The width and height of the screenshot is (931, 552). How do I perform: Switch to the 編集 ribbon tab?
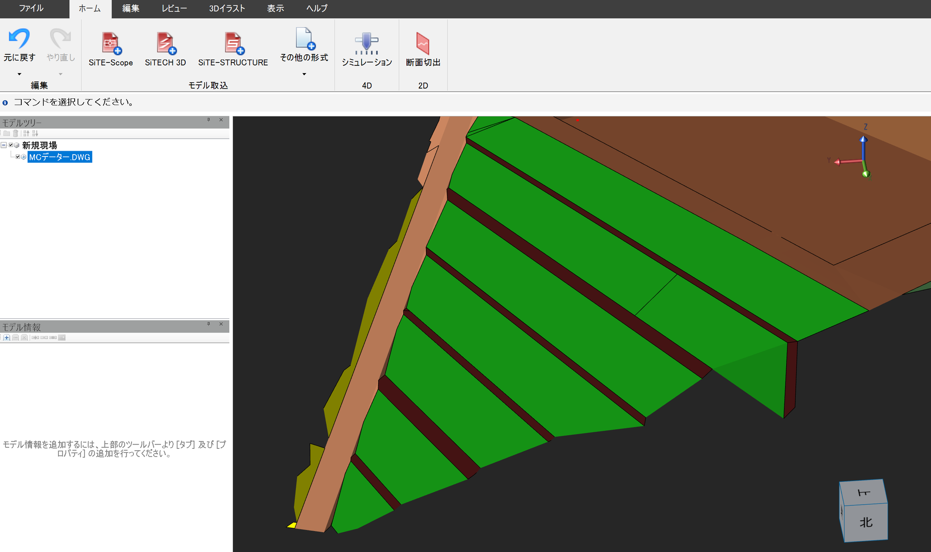[x=130, y=8]
